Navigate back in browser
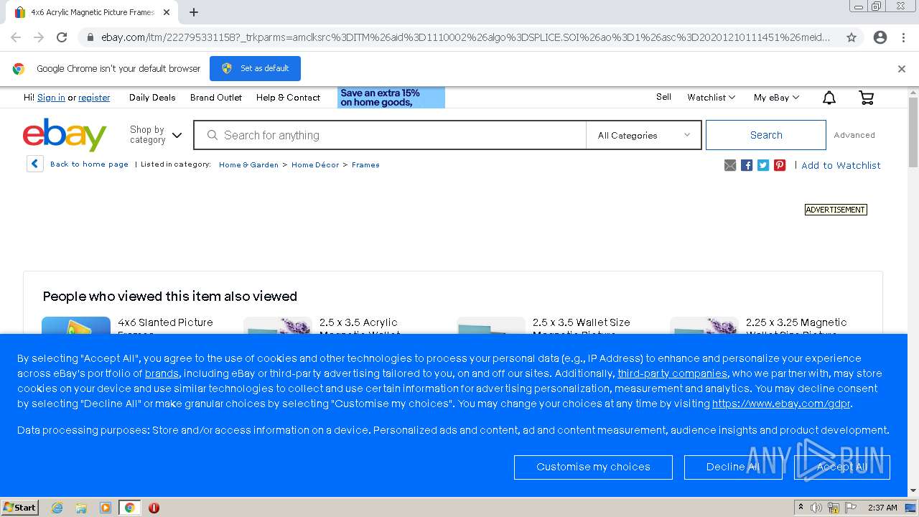Image resolution: width=919 pixels, height=517 pixels. (x=16, y=37)
